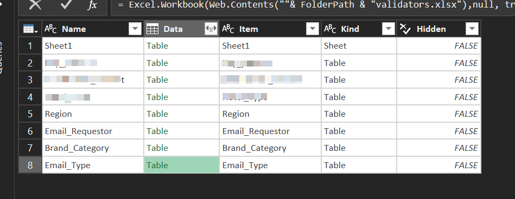Viewport: 515px width, 199px height.
Task: Click Hidden value FALSE in Email_Requestor row
Action: point(466,131)
